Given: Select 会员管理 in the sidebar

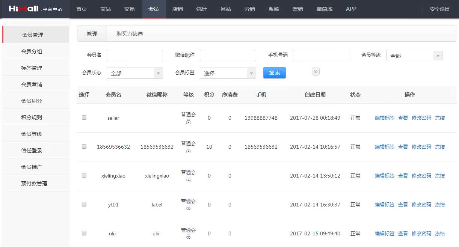Looking at the screenshot, I should click(36, 35).
